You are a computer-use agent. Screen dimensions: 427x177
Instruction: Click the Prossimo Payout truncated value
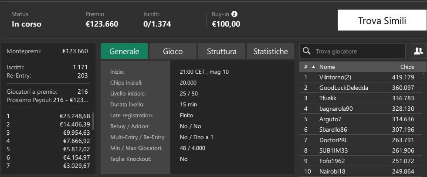71,100
